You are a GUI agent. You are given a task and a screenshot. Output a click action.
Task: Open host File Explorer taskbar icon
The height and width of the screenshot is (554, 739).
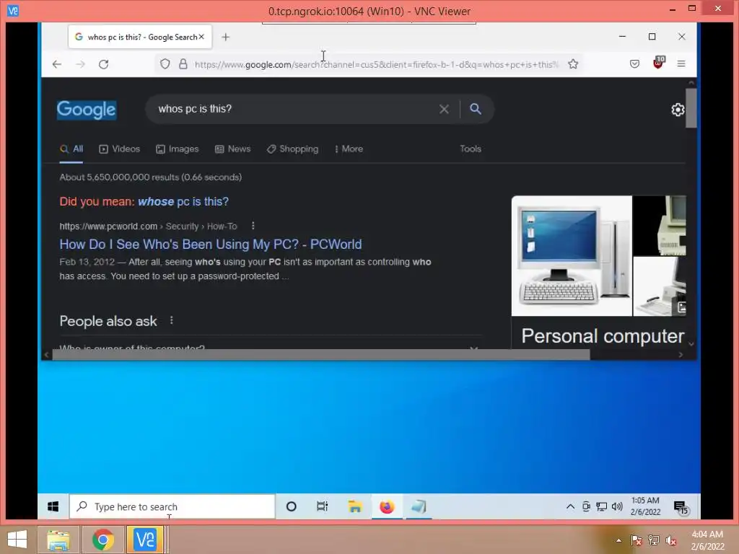coord(58,540)
